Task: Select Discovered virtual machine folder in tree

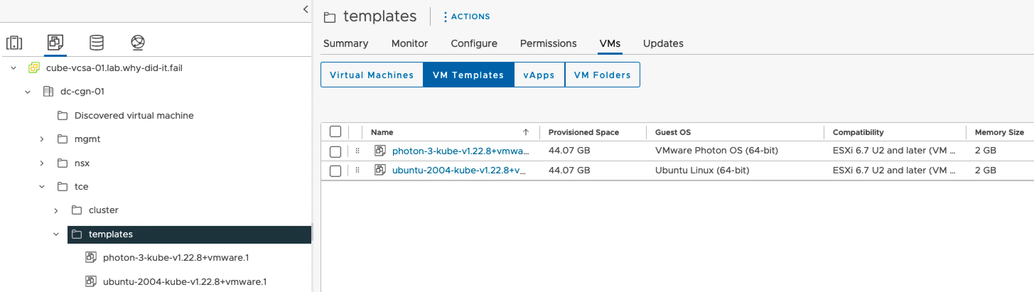Action: 134,115
